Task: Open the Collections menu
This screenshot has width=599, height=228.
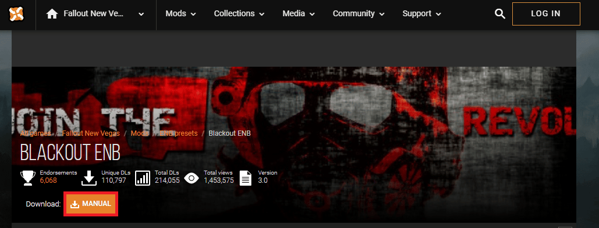Action: (239, 14)
